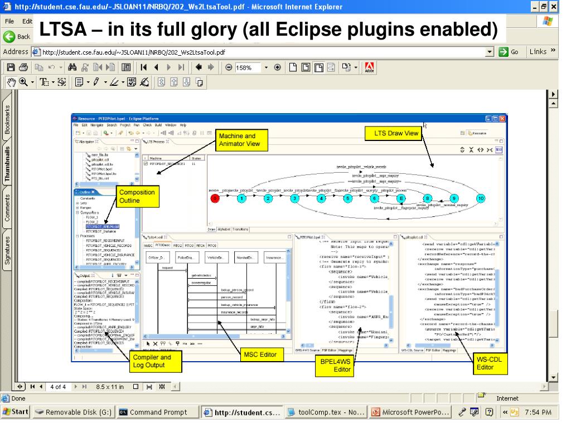Click the digital signature pen tool
This screenshot has height=428, width=571.
[144, 82]
